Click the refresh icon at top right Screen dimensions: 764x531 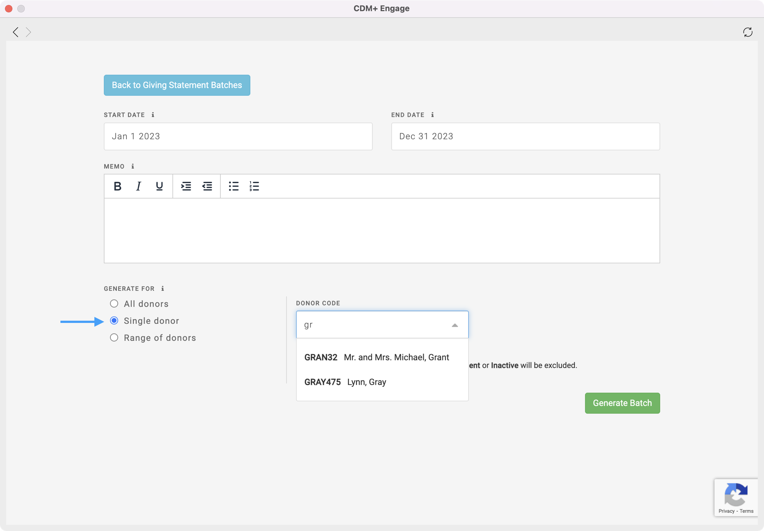(x=748, y=32)
